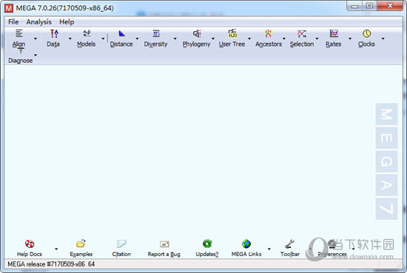Expand the Diagnose dropdown arrow
407x273 pixels.
(36, 55)
